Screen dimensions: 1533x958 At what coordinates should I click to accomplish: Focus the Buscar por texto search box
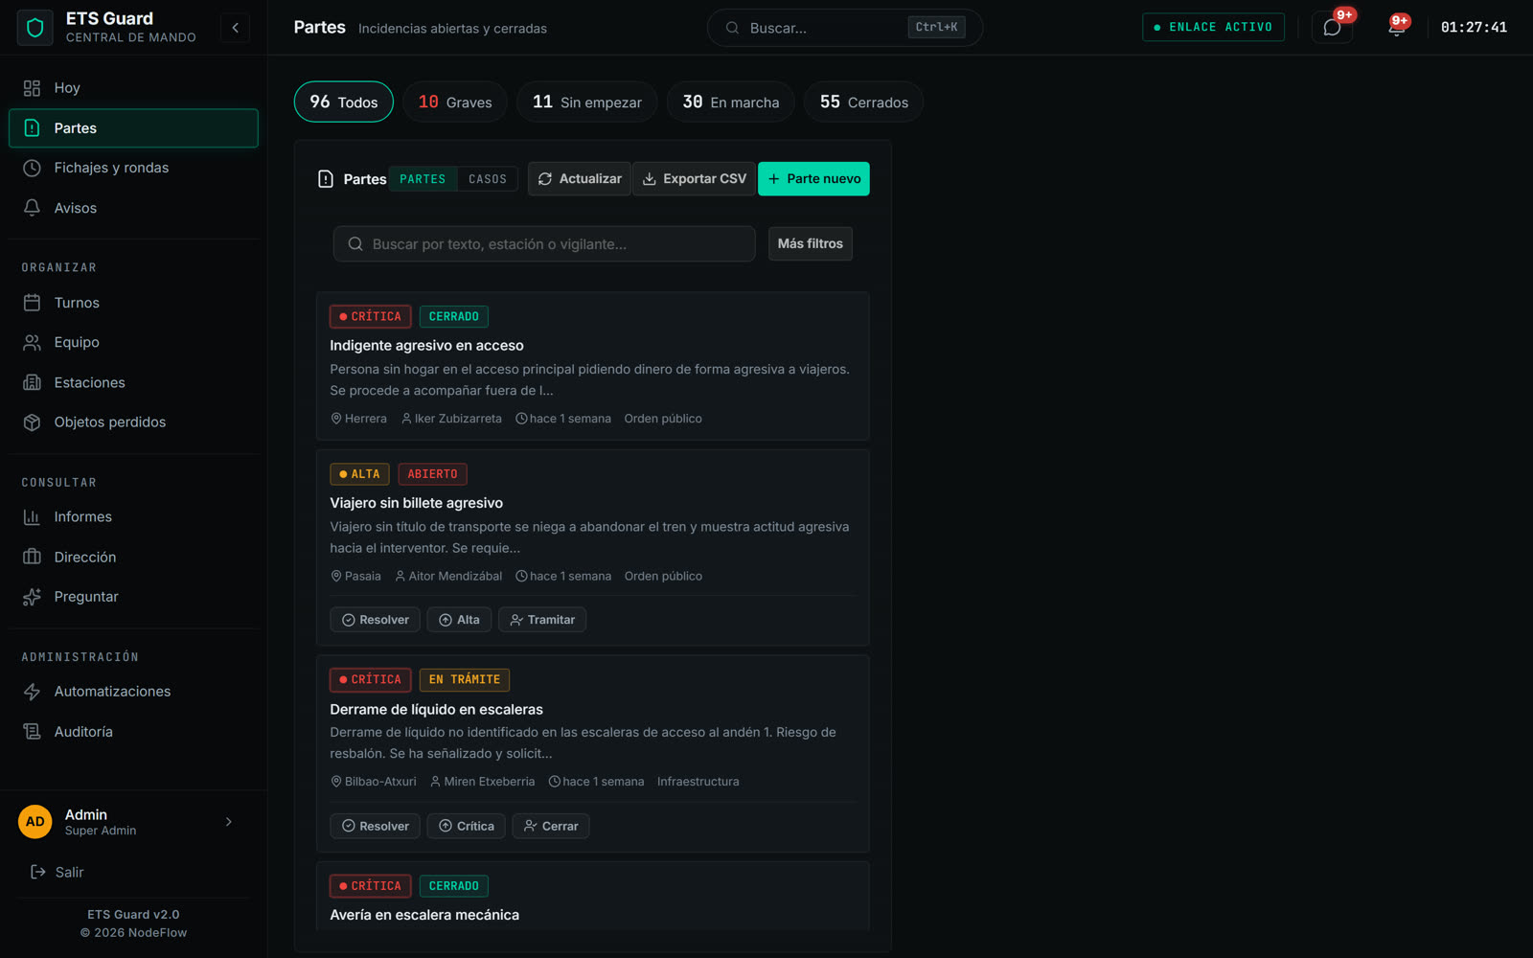coord(544,244)
